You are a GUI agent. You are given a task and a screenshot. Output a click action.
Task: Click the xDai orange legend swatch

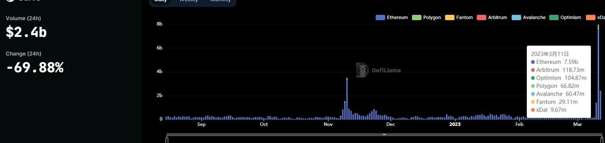591,17
